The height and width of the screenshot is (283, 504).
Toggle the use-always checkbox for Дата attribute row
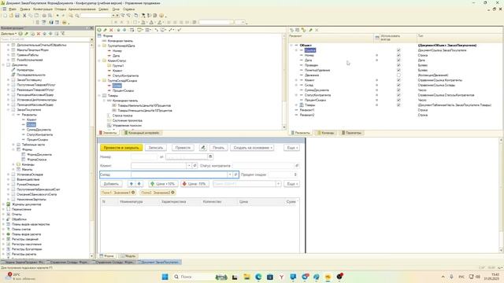398,61
